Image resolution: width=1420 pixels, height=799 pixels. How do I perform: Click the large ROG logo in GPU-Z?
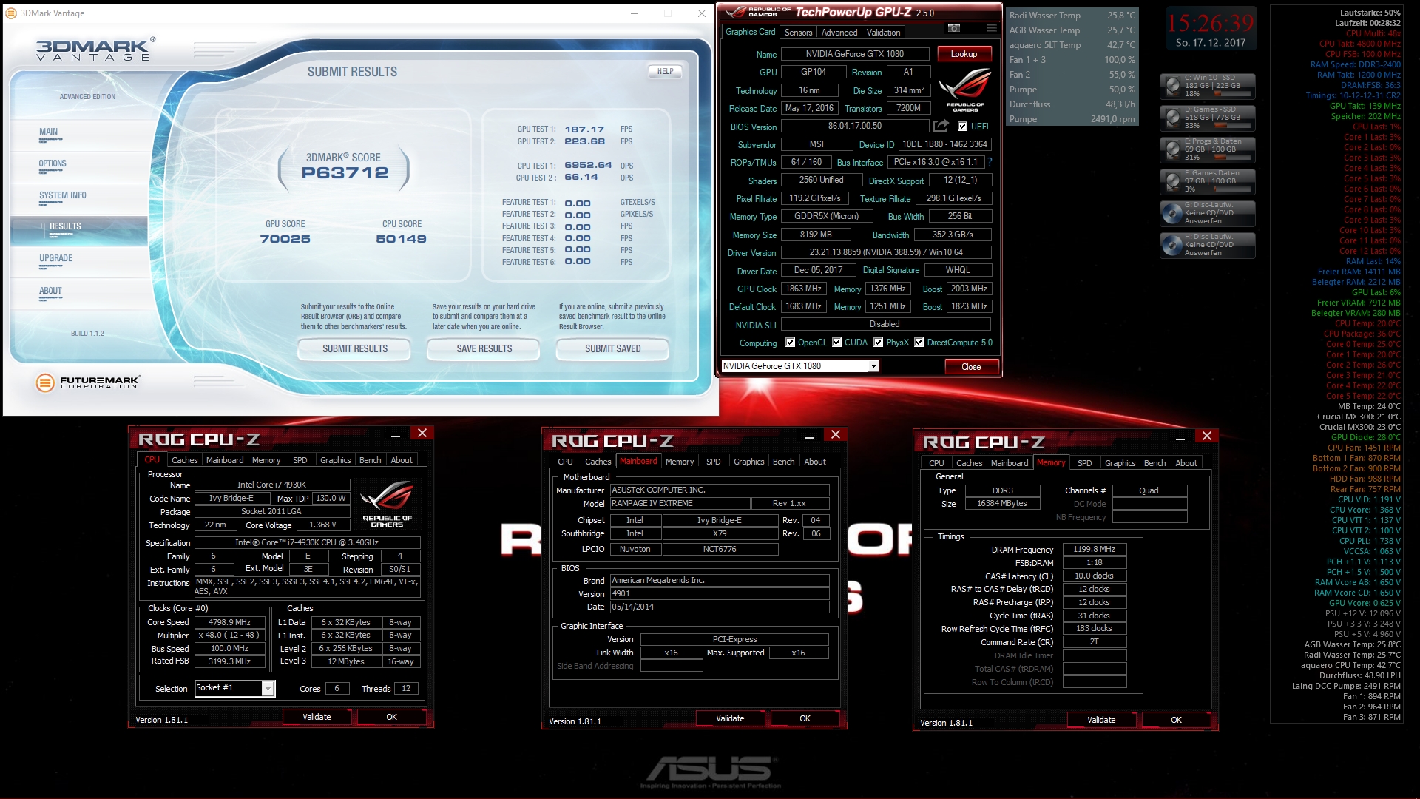965,90
